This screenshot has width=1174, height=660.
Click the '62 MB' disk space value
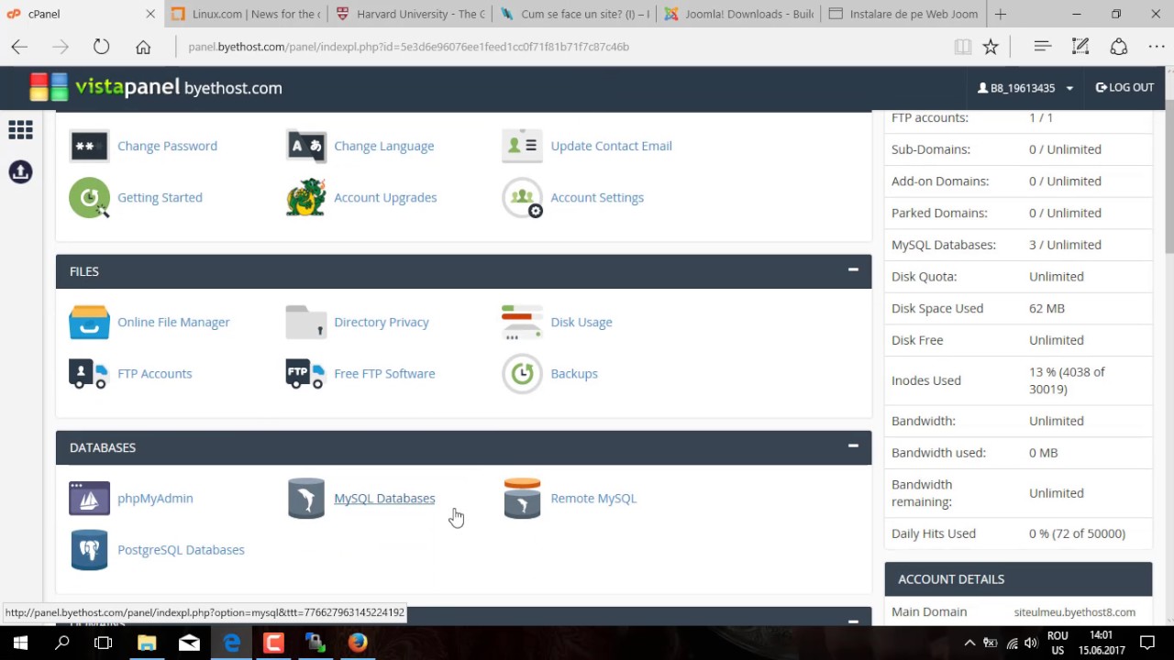coord(1047,308)
